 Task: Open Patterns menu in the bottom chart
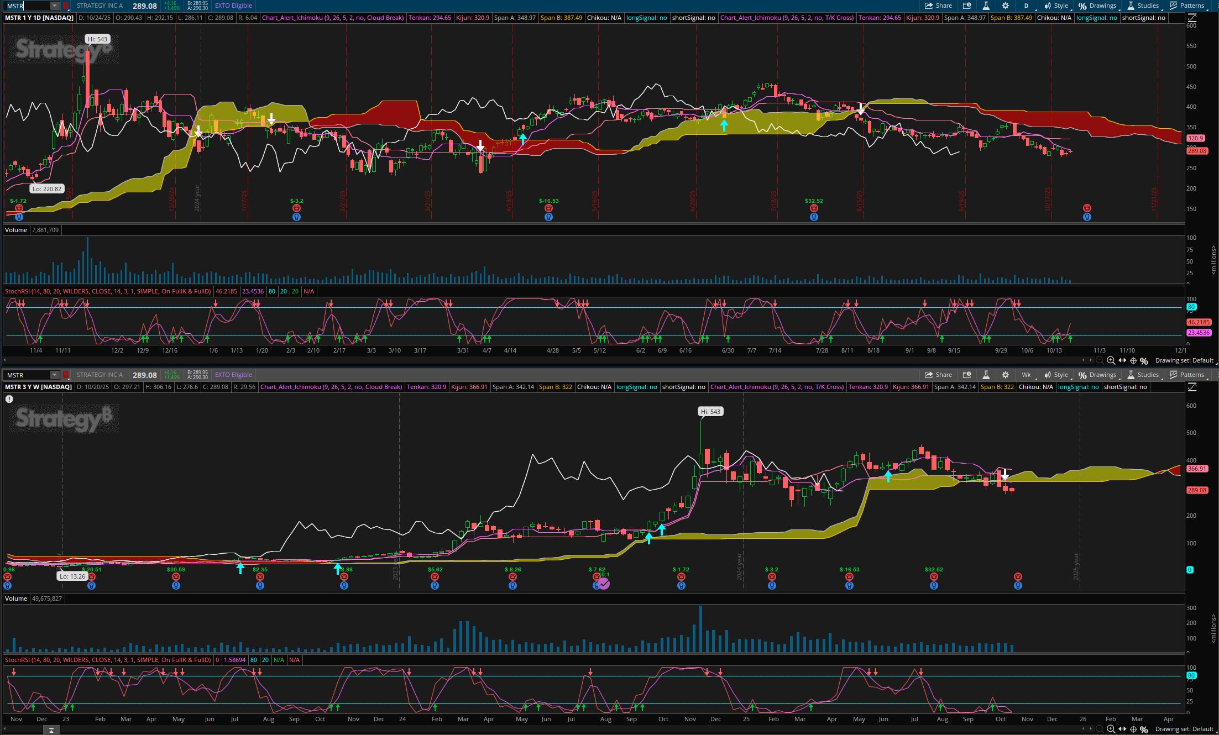(1186, 375)
